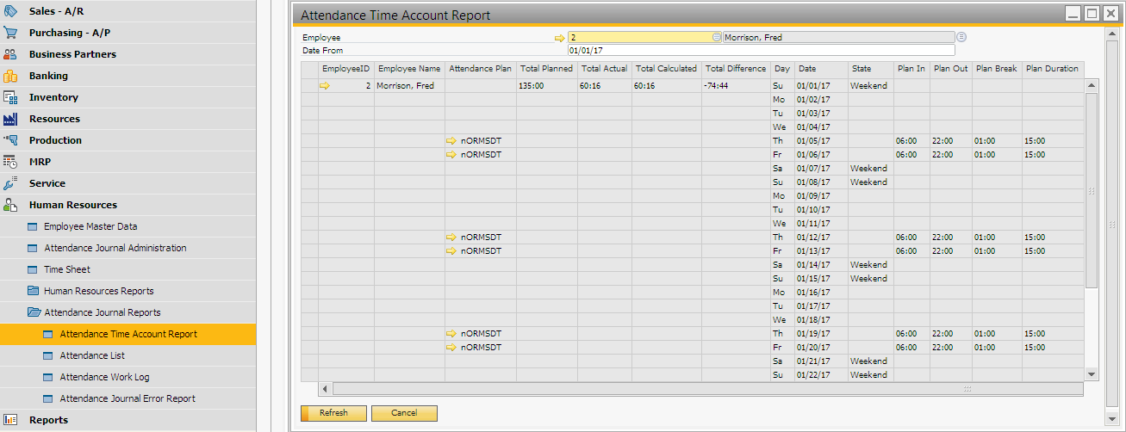1126x432 pixels.
Task: Click the orange link arrow beside Employee field
Action: (559, 38)
